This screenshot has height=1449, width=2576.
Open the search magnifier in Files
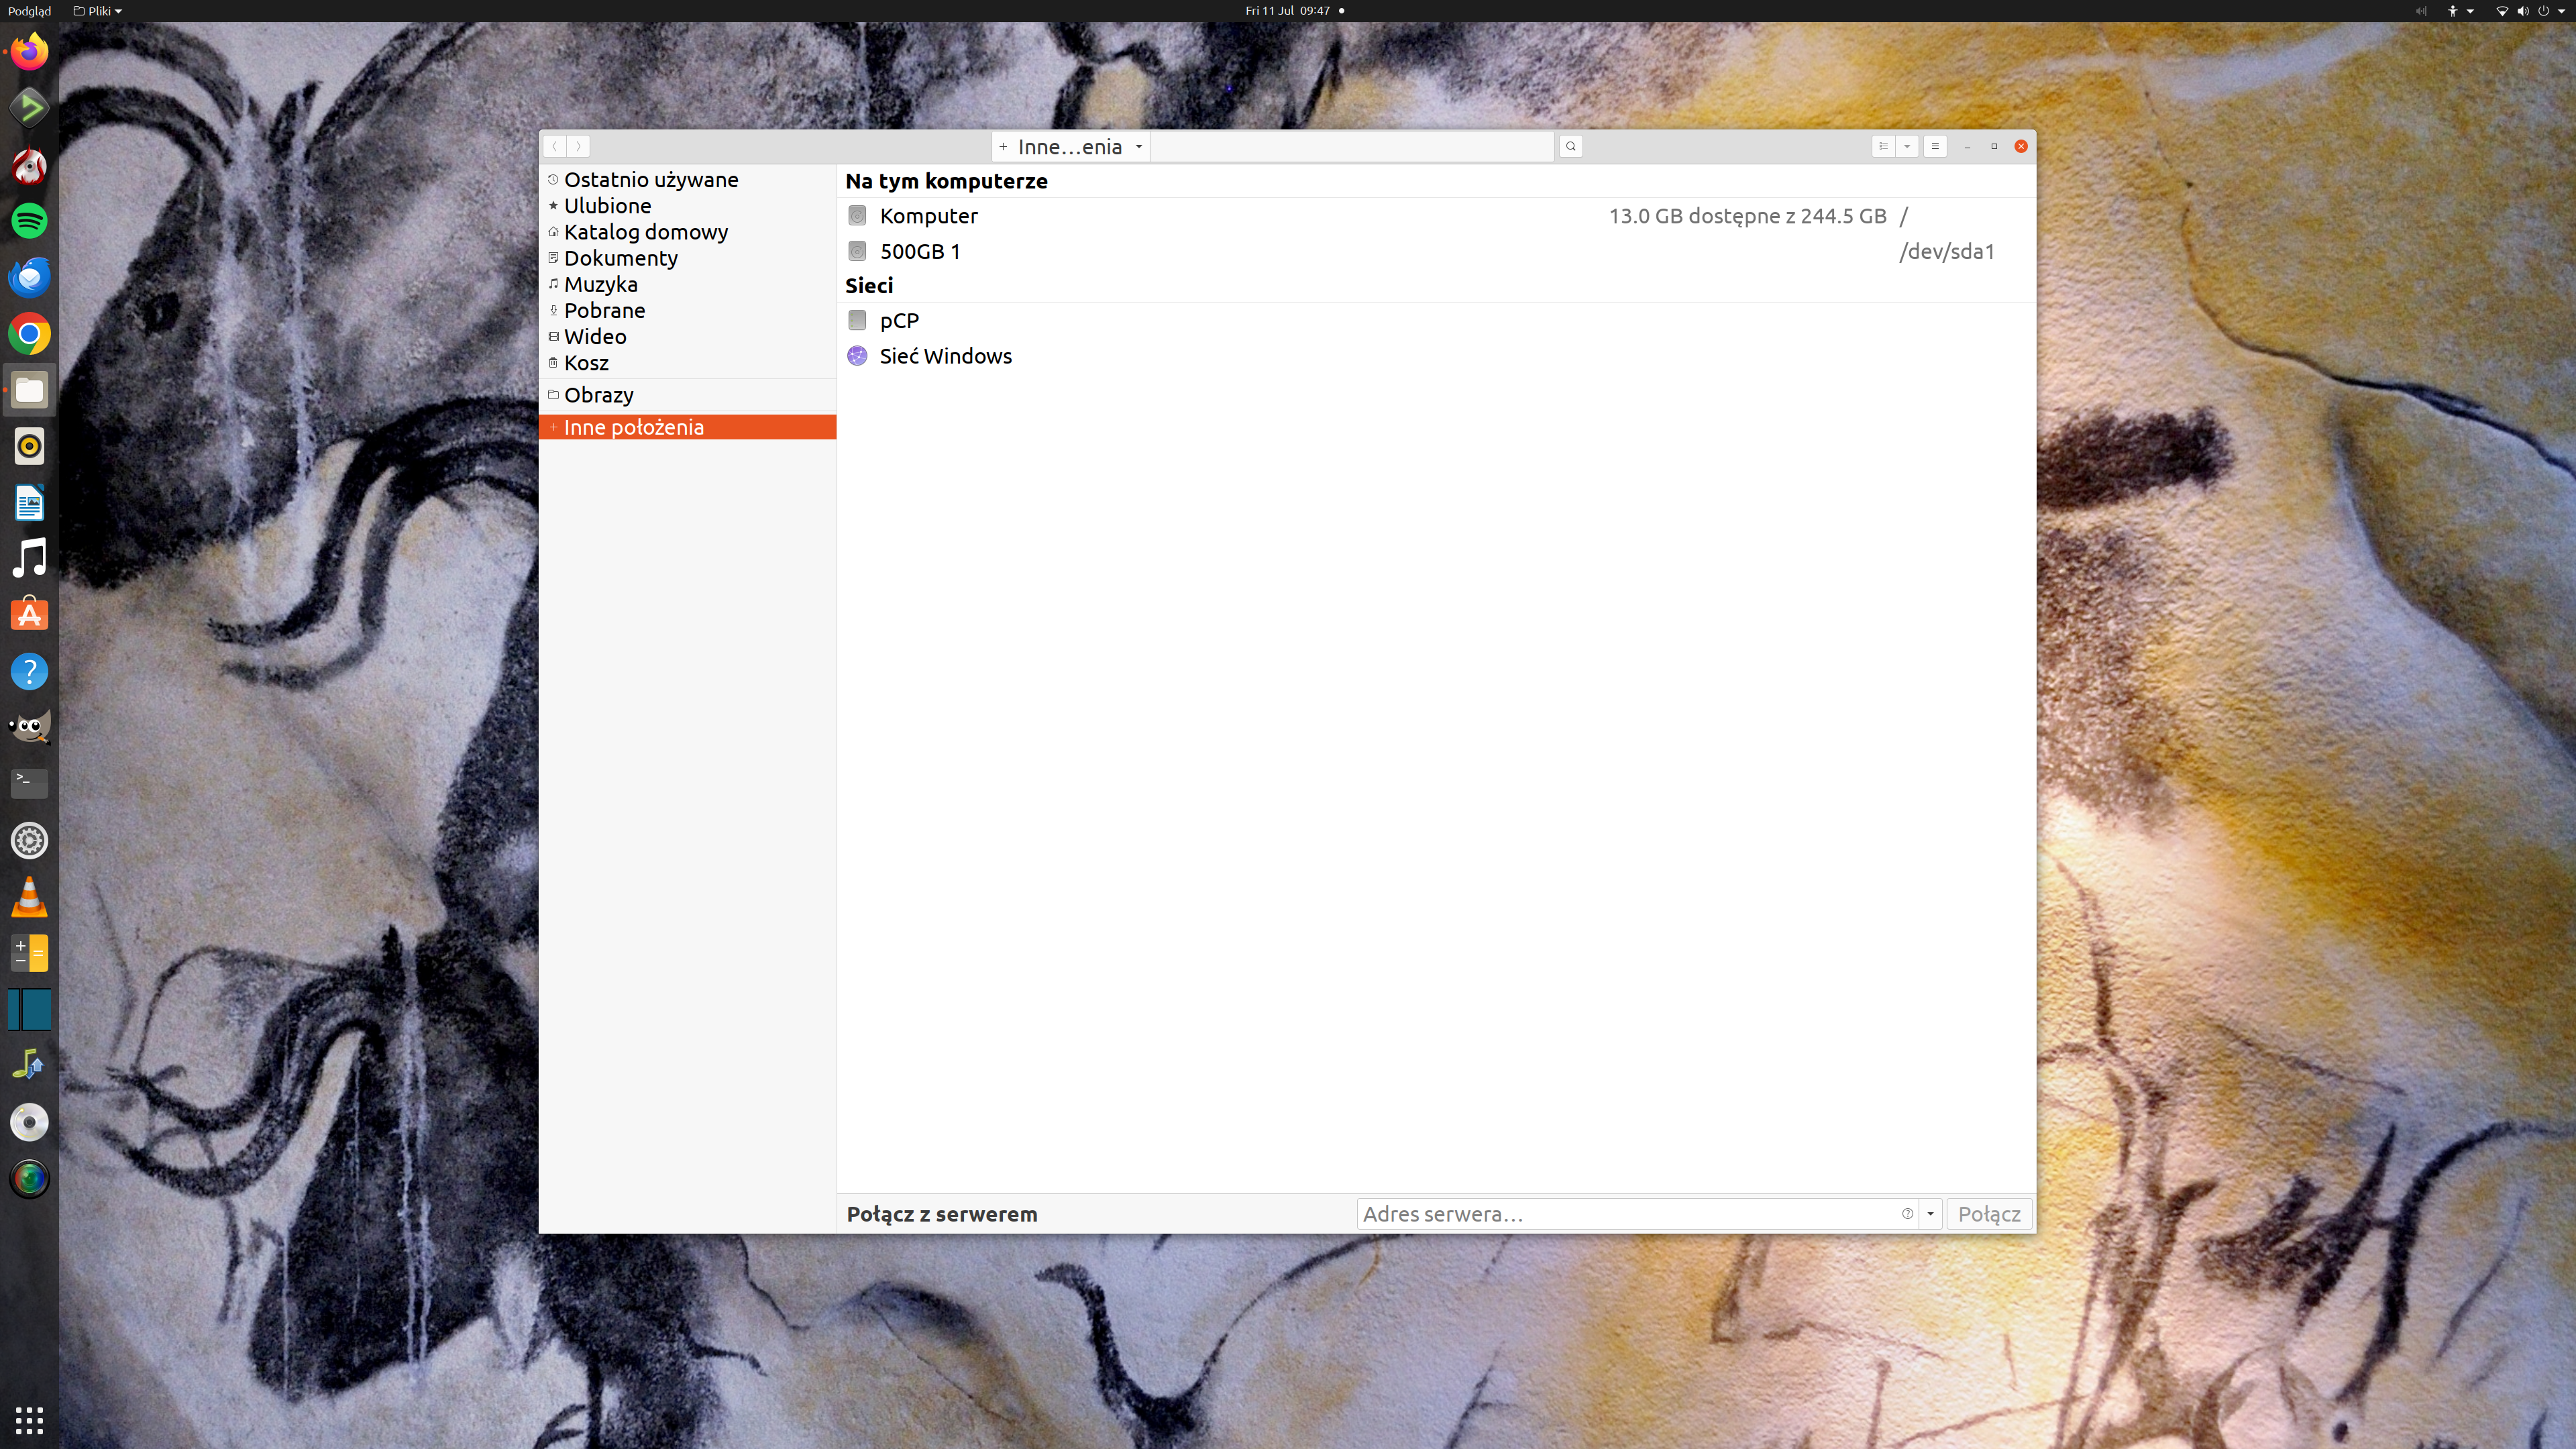1570,146
